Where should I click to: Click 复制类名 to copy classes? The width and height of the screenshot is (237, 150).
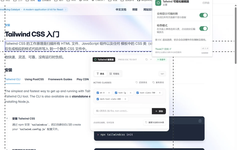pos(158,82)
